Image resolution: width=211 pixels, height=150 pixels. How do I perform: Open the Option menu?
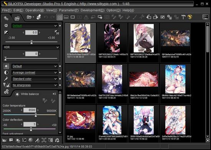point(114,10)
